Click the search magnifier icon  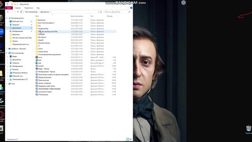pyautogui.click(x=129, y=12)
